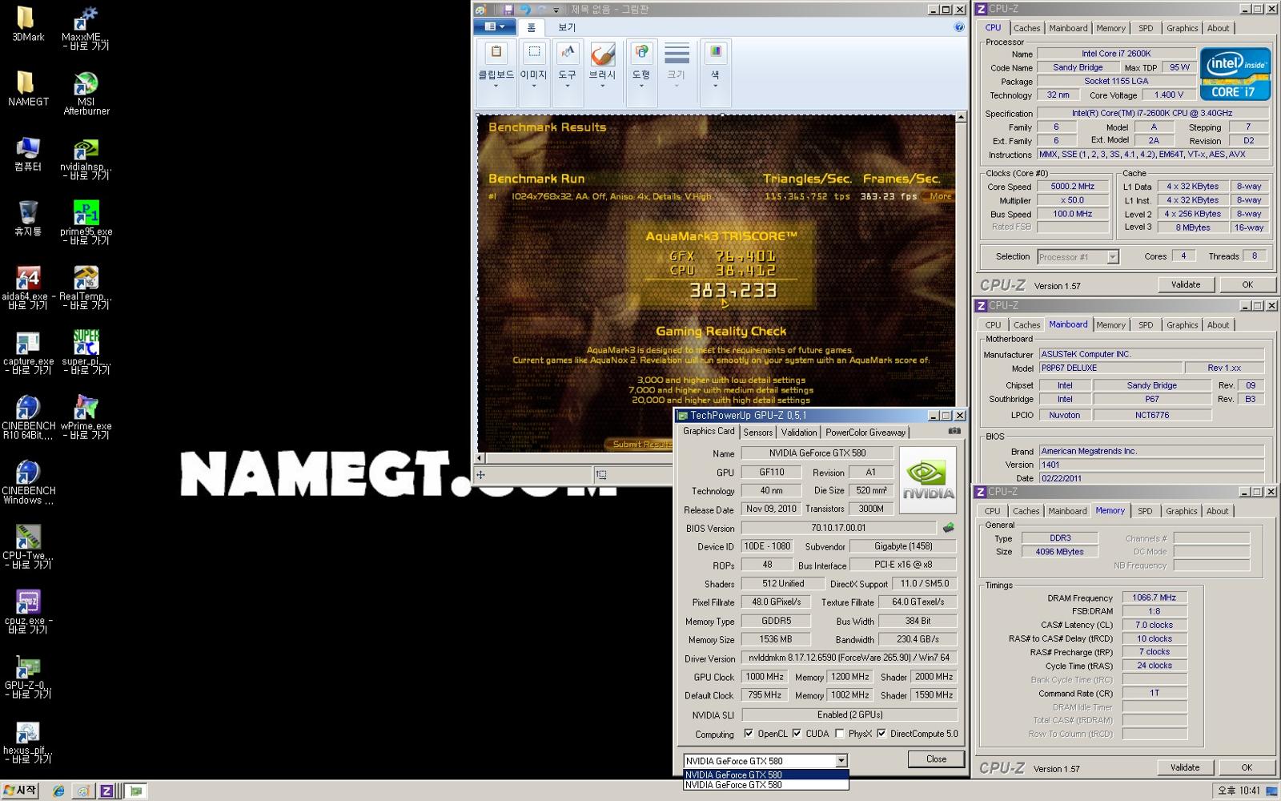The height and width of the screenshot is (801, 1281).
Task: Open CINEBENCH Windows desktop shortcut
Action: (27, 483)
